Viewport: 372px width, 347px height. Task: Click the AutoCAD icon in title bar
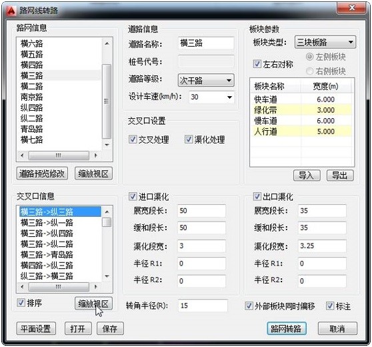click(x=11, y=10)
